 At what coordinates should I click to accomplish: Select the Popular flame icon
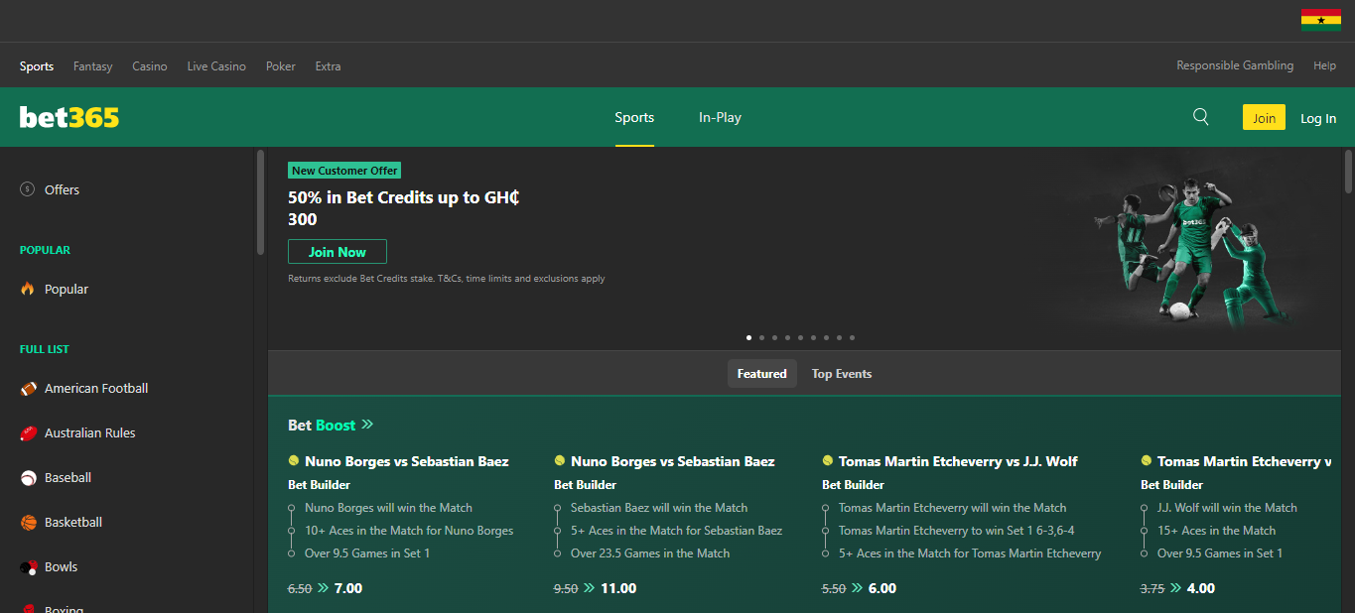[x=28, y=289]
